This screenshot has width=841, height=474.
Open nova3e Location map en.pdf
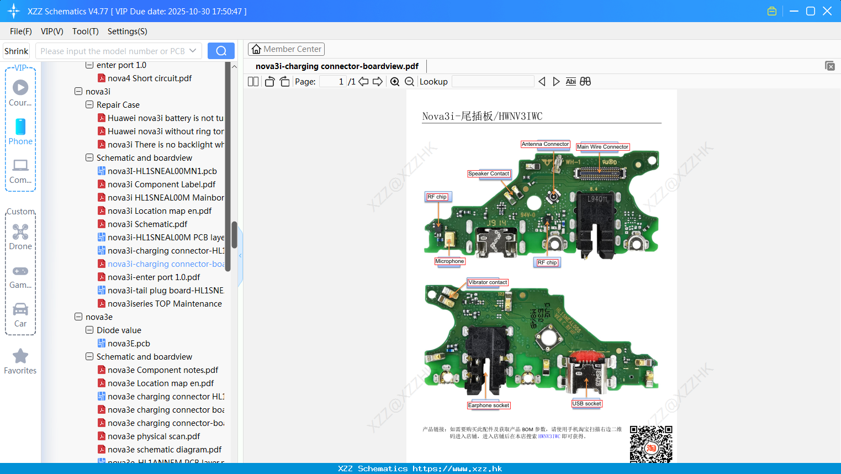pyautogui.click(x=156, y=383)
